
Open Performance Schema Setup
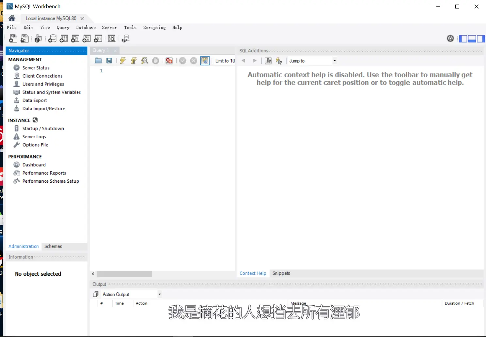(51, 181)
